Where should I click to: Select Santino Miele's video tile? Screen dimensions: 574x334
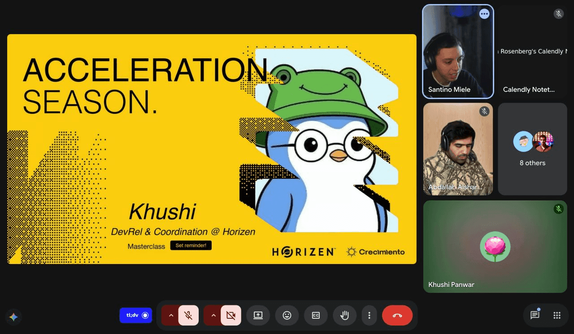[458, 52]
